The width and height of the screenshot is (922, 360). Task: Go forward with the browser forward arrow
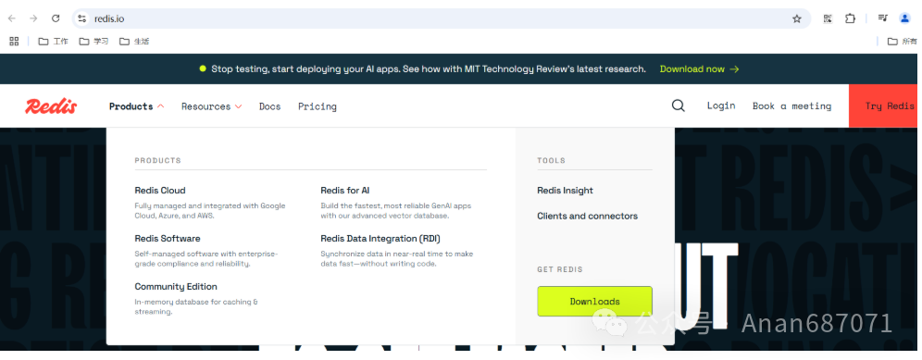(x=33, y=19)
